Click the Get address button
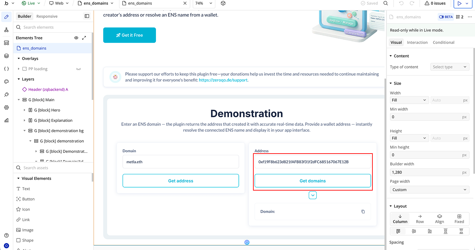Viewport: 475px width, 250px height. (181, 181)
